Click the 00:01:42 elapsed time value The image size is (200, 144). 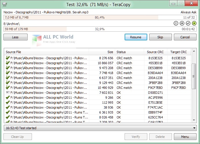point(188,29)
